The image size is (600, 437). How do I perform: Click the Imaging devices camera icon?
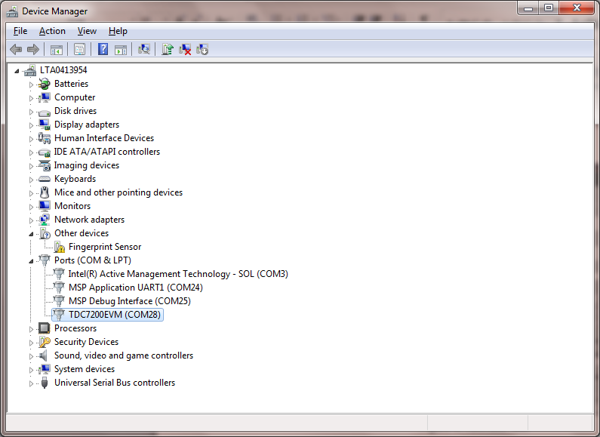pyautogui.click(x=45, y=165)
